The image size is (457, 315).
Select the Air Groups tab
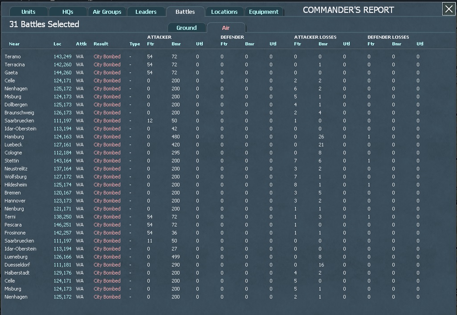pyautogui.click(x=107, y=12)
